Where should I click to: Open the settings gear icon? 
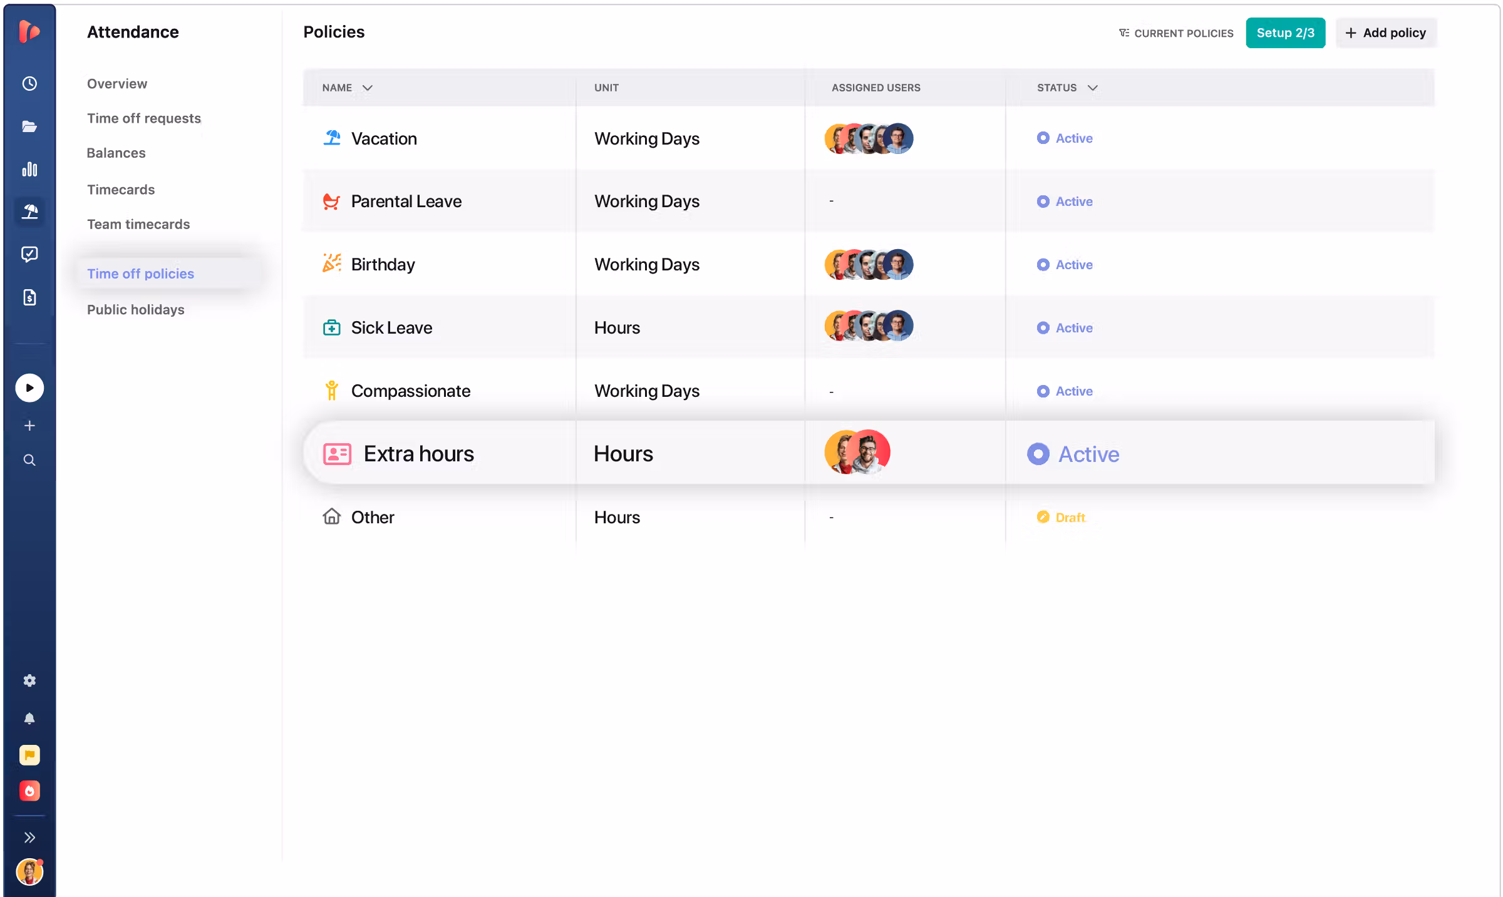pyautogui.click(x=29, y=680)
